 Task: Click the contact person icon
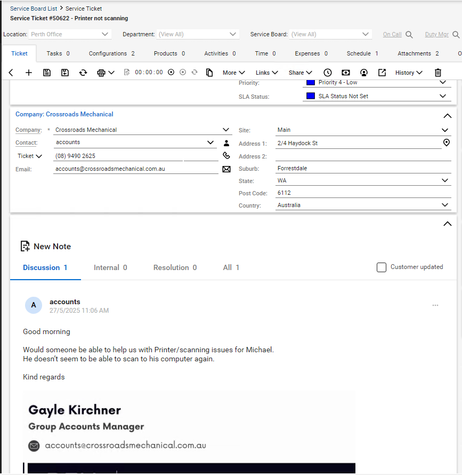pyautogui.click(x=226, y=143)
